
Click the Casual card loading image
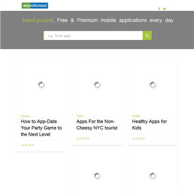coord(41,85)
